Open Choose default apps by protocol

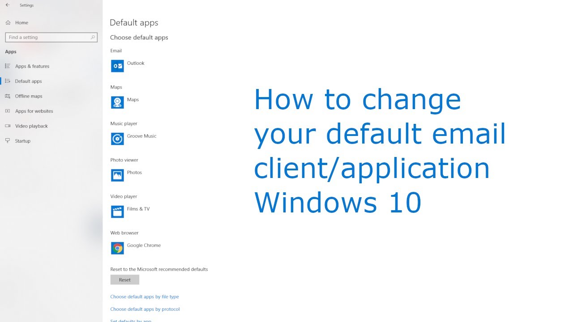(145, 309)
